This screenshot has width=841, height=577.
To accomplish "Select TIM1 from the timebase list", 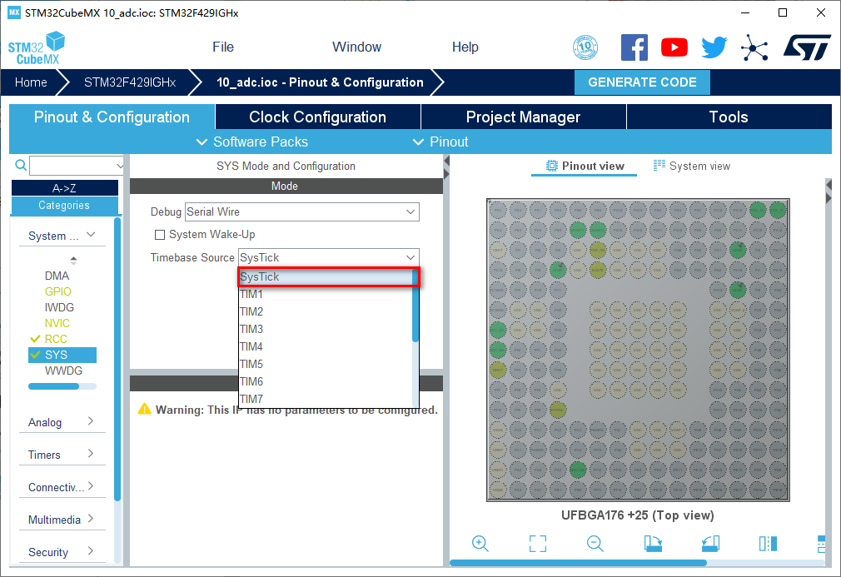I will (x=251, y=294).
